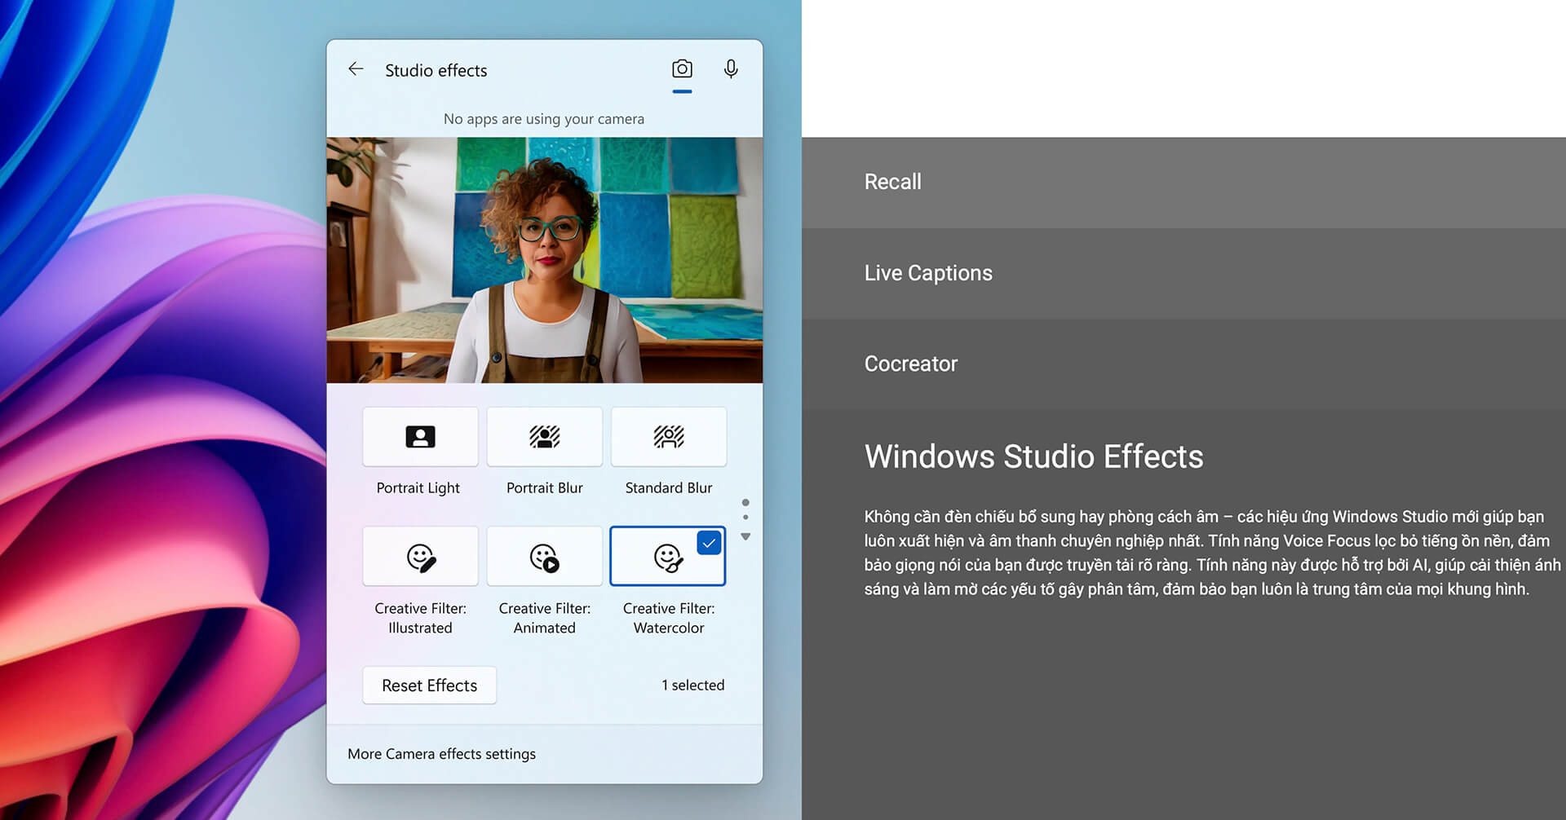This screenshot has width=1566, height=820.
Task: Click the Portrait Light label text
Action: point(418,487)
